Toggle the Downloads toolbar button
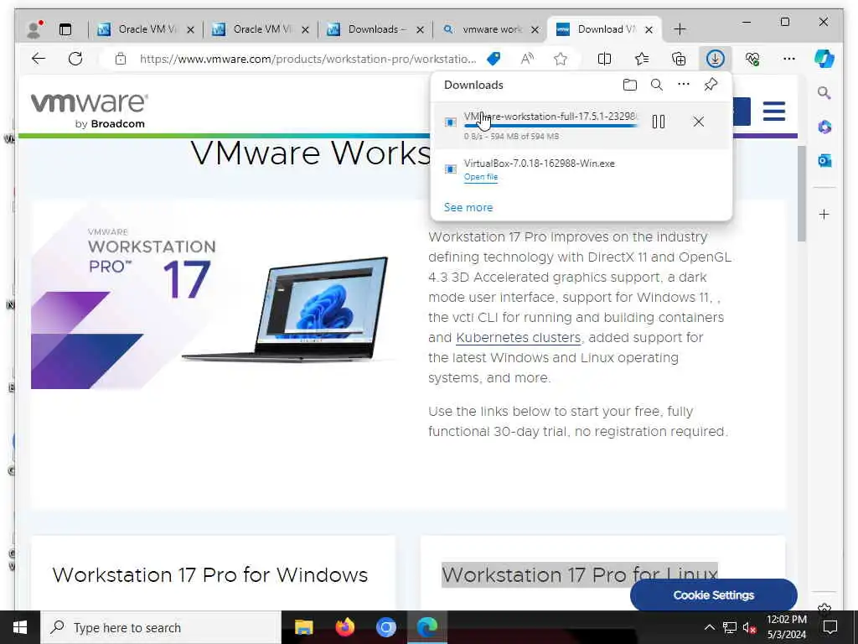The width and height of the screenshot is (858, 644). (x=716, y=59)
